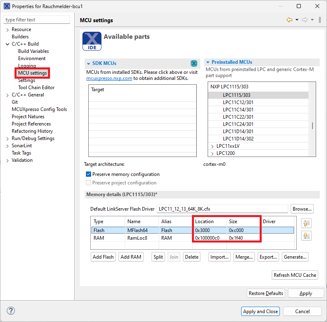Click the Preinstalled MCUs list scrollbar

pos(312,125)
